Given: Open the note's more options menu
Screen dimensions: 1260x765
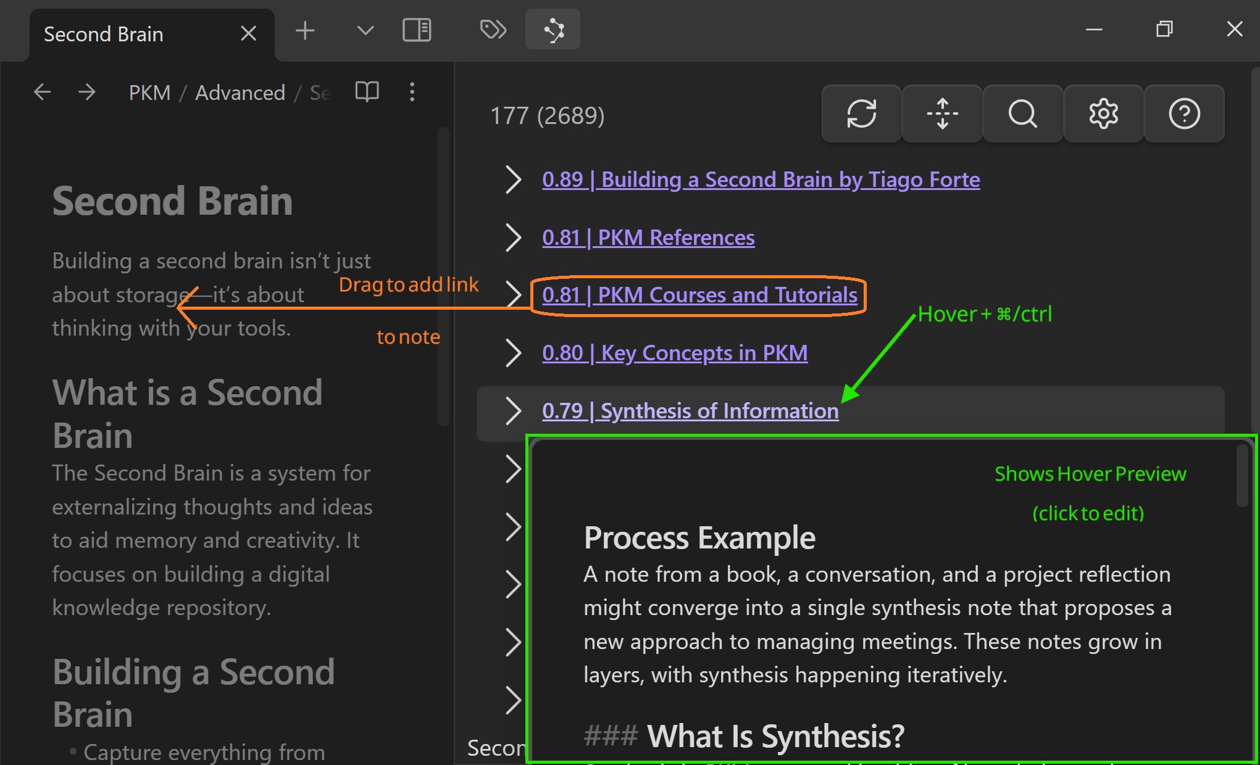Looking at the screenshot, I should (412, 92).
